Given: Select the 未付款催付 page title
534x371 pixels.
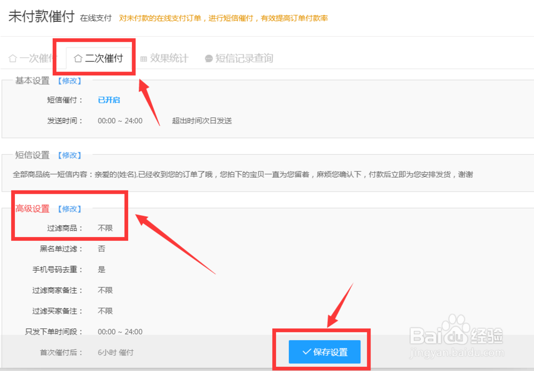Looking at the screenshot, I should point(41,17).
